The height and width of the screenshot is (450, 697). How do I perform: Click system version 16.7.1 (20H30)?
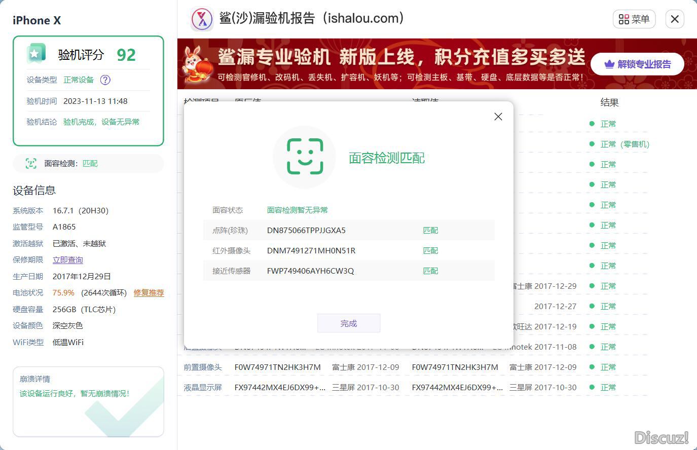[x=81, y=210]
